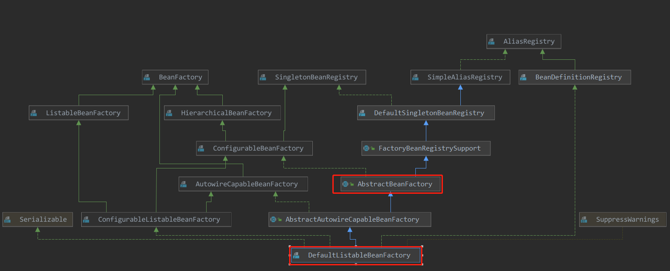Click the interface icon beside ConfigurableBeanFactory
This screenshot has width=670, height=271.
click(201, 148)
